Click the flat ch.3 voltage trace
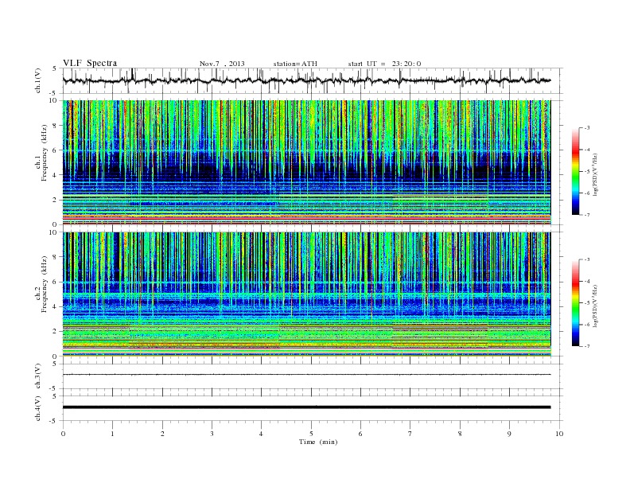Viewport: 630px width, 487px height. 306,375
